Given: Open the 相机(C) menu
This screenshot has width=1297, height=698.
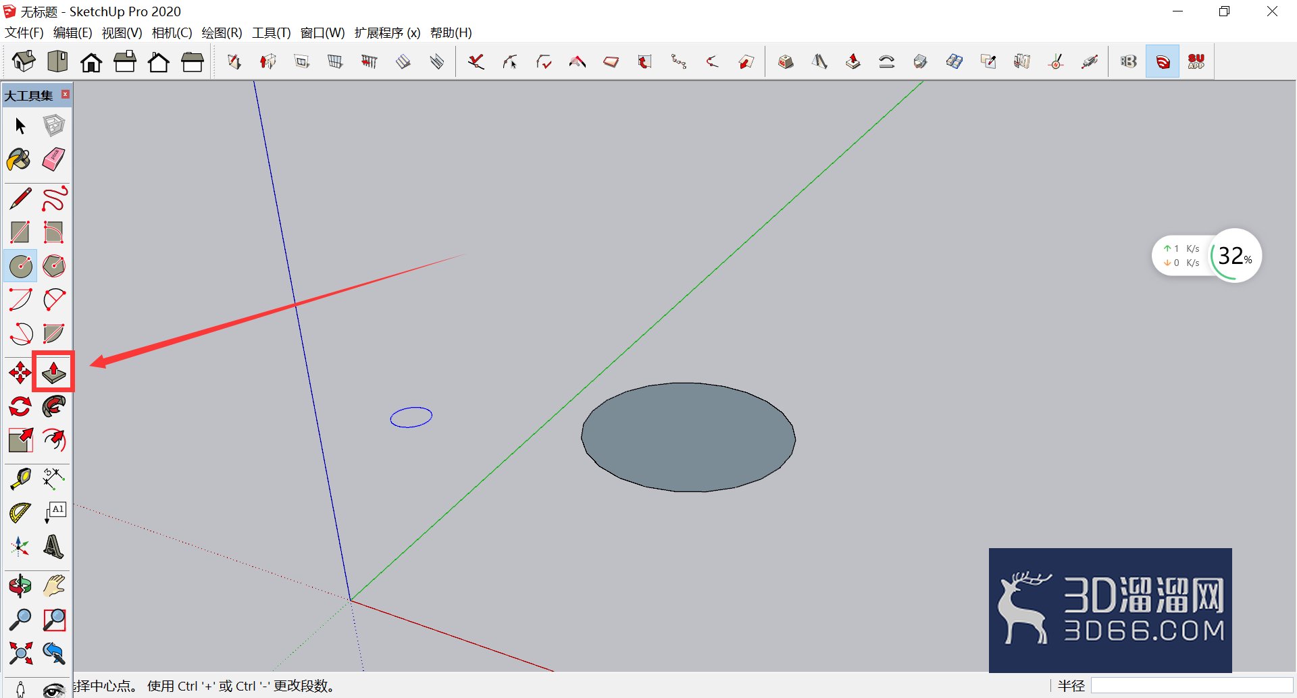Looking at the screenshot, I should coord(172,32).
